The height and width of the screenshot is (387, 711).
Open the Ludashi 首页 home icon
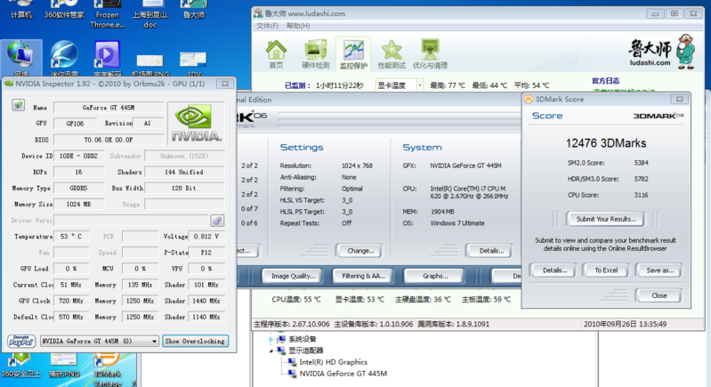click(x=276, y=53)
